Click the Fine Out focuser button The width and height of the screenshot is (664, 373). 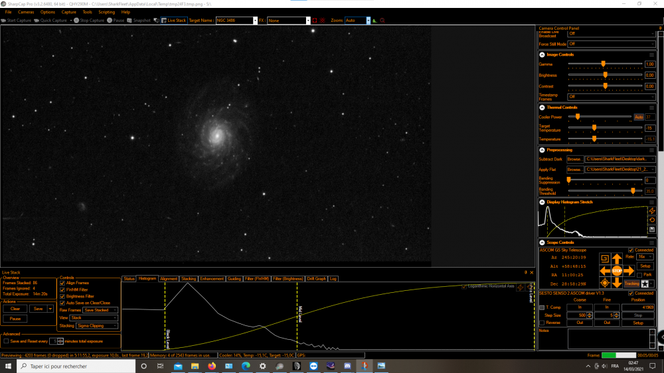[607, 323]
